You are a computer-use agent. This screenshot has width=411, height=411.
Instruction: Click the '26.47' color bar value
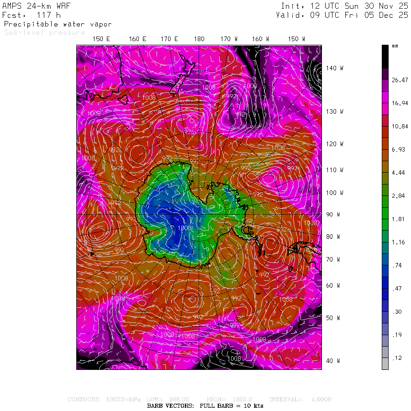(400, 80)
